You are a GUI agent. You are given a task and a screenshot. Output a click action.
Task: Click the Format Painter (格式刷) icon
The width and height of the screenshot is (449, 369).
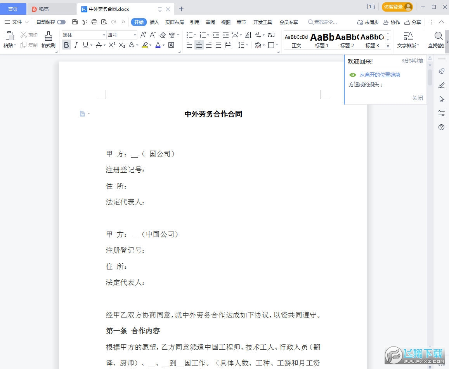click(48, 39)
